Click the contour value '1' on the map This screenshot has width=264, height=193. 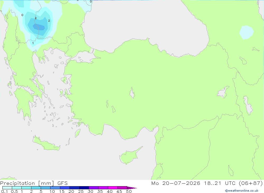click(x=33, y=43)
